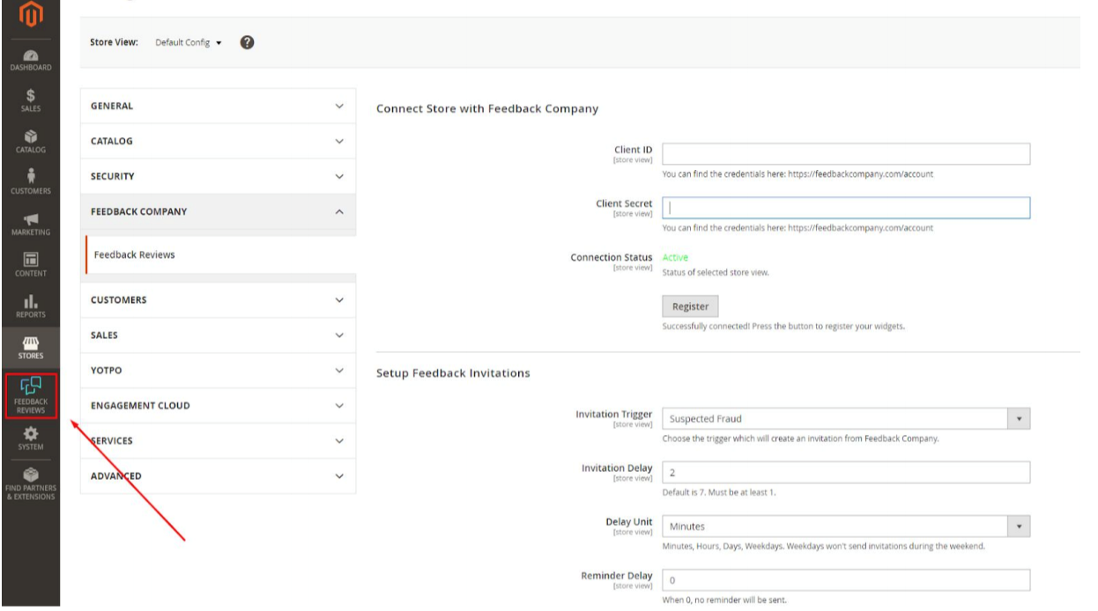Open Feedback Reviews sidebar icon

(x=31, y=394)
